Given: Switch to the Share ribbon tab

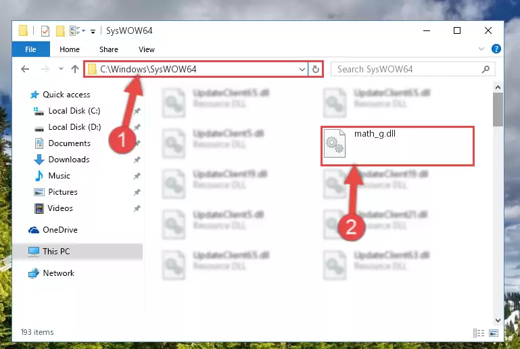Looking at the screenshot, I should [109, 49].
